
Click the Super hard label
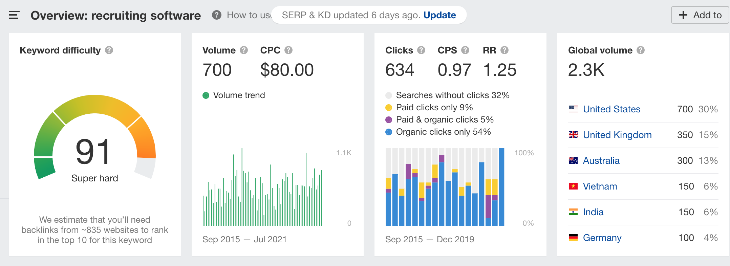click(x=95, y=178)
